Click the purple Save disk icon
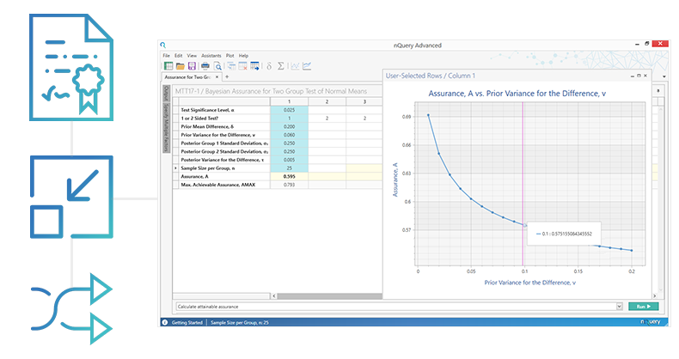The height and width of the screenshot is (359, 679). coord(192,66)
